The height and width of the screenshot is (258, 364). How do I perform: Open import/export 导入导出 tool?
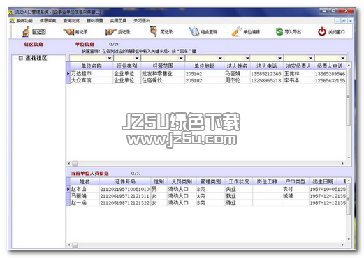[288, 32]
